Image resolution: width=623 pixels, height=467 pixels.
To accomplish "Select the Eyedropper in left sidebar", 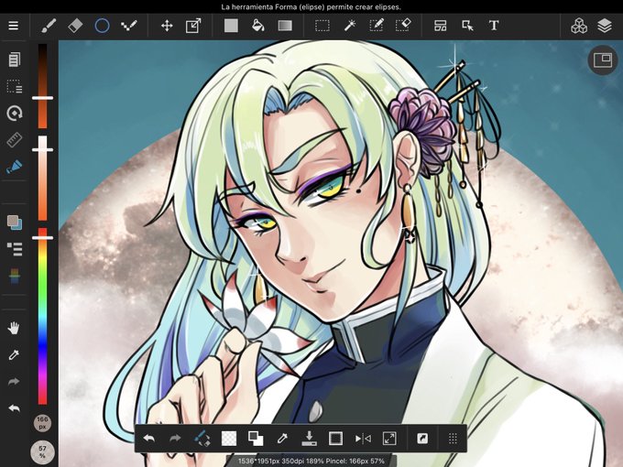I will pos(15,354).
